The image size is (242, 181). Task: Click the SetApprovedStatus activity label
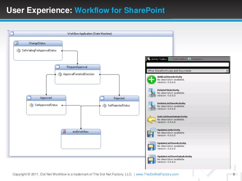[x=46, y=105]
